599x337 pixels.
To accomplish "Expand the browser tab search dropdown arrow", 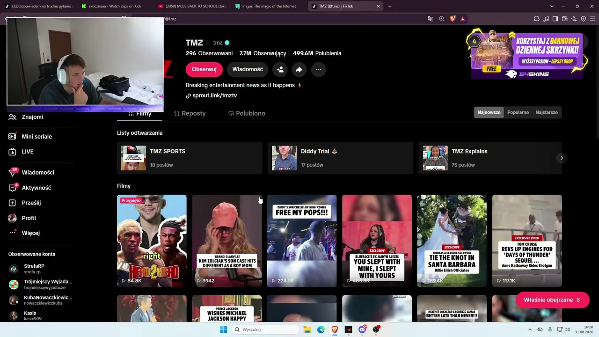I will (x=552, y=6).
